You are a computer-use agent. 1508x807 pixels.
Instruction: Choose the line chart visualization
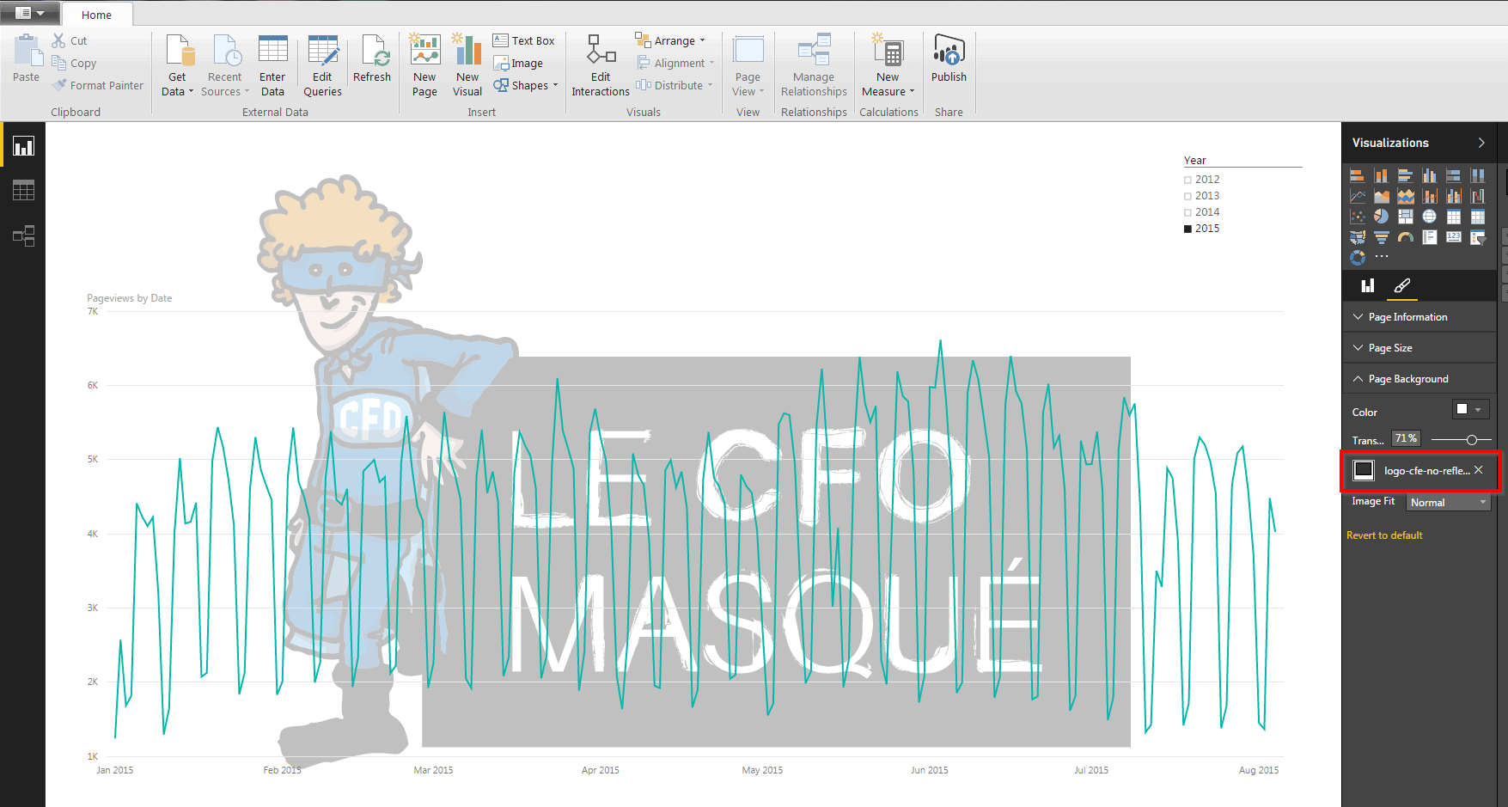coord(1358,197)
